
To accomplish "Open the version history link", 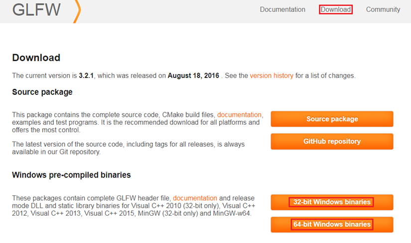I will (x=272, y=76).
